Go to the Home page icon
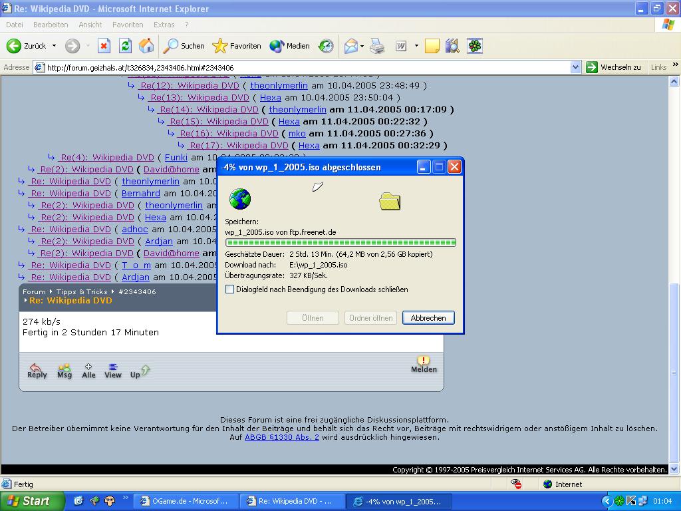This screenshot has height=511, width=681. coord(146,46)
